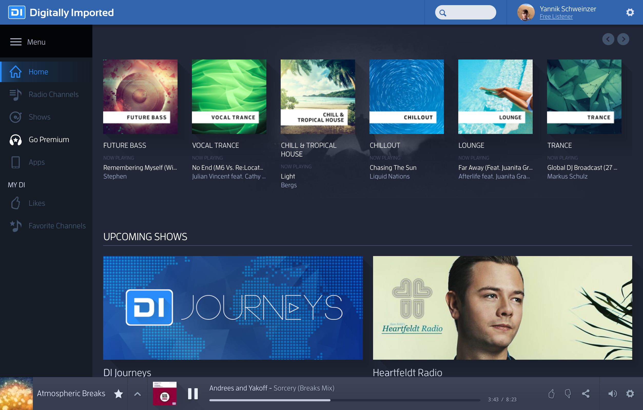Open Radio Channels in sidebar
The height and width of the screenshot is (410, 643).
53,94
